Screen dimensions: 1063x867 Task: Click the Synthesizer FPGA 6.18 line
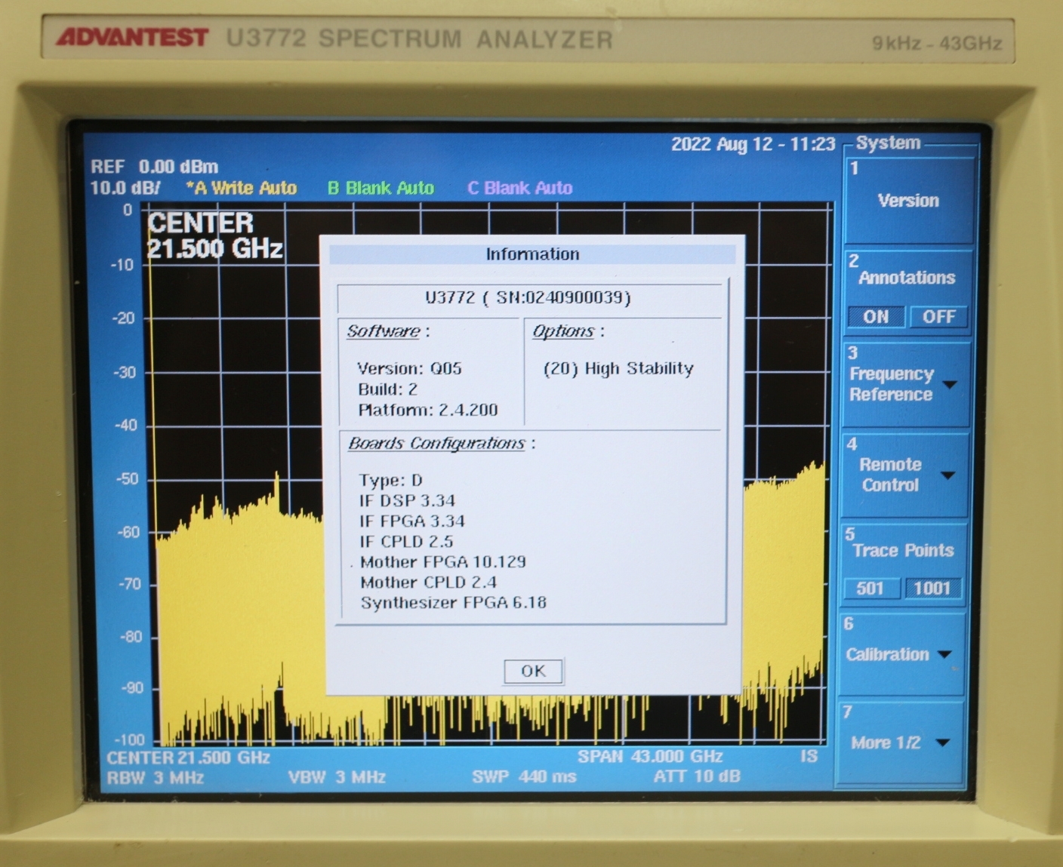pyautogui.click(x=453, y=602)
